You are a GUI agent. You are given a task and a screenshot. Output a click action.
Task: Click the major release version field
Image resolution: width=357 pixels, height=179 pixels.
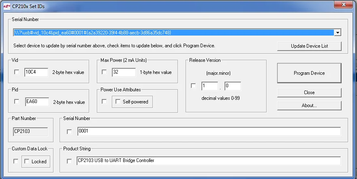(209, 86)
